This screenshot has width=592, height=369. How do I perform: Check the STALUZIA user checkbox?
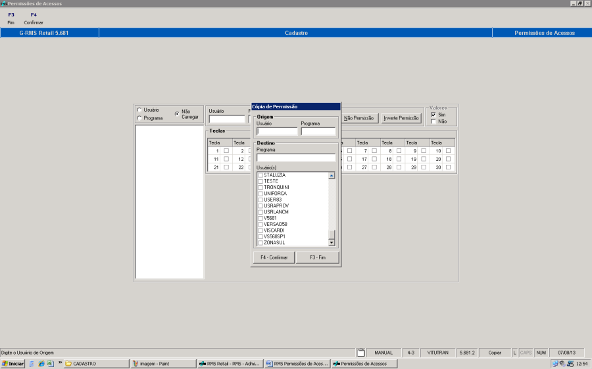click(x=260, y=175)
